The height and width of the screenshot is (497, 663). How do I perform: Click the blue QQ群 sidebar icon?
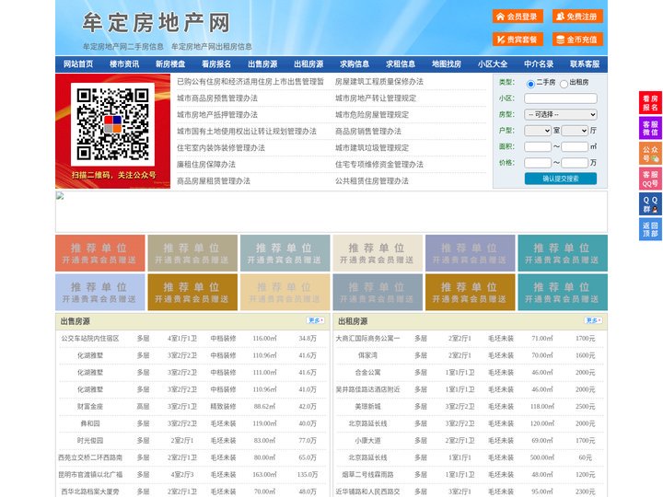650,204
